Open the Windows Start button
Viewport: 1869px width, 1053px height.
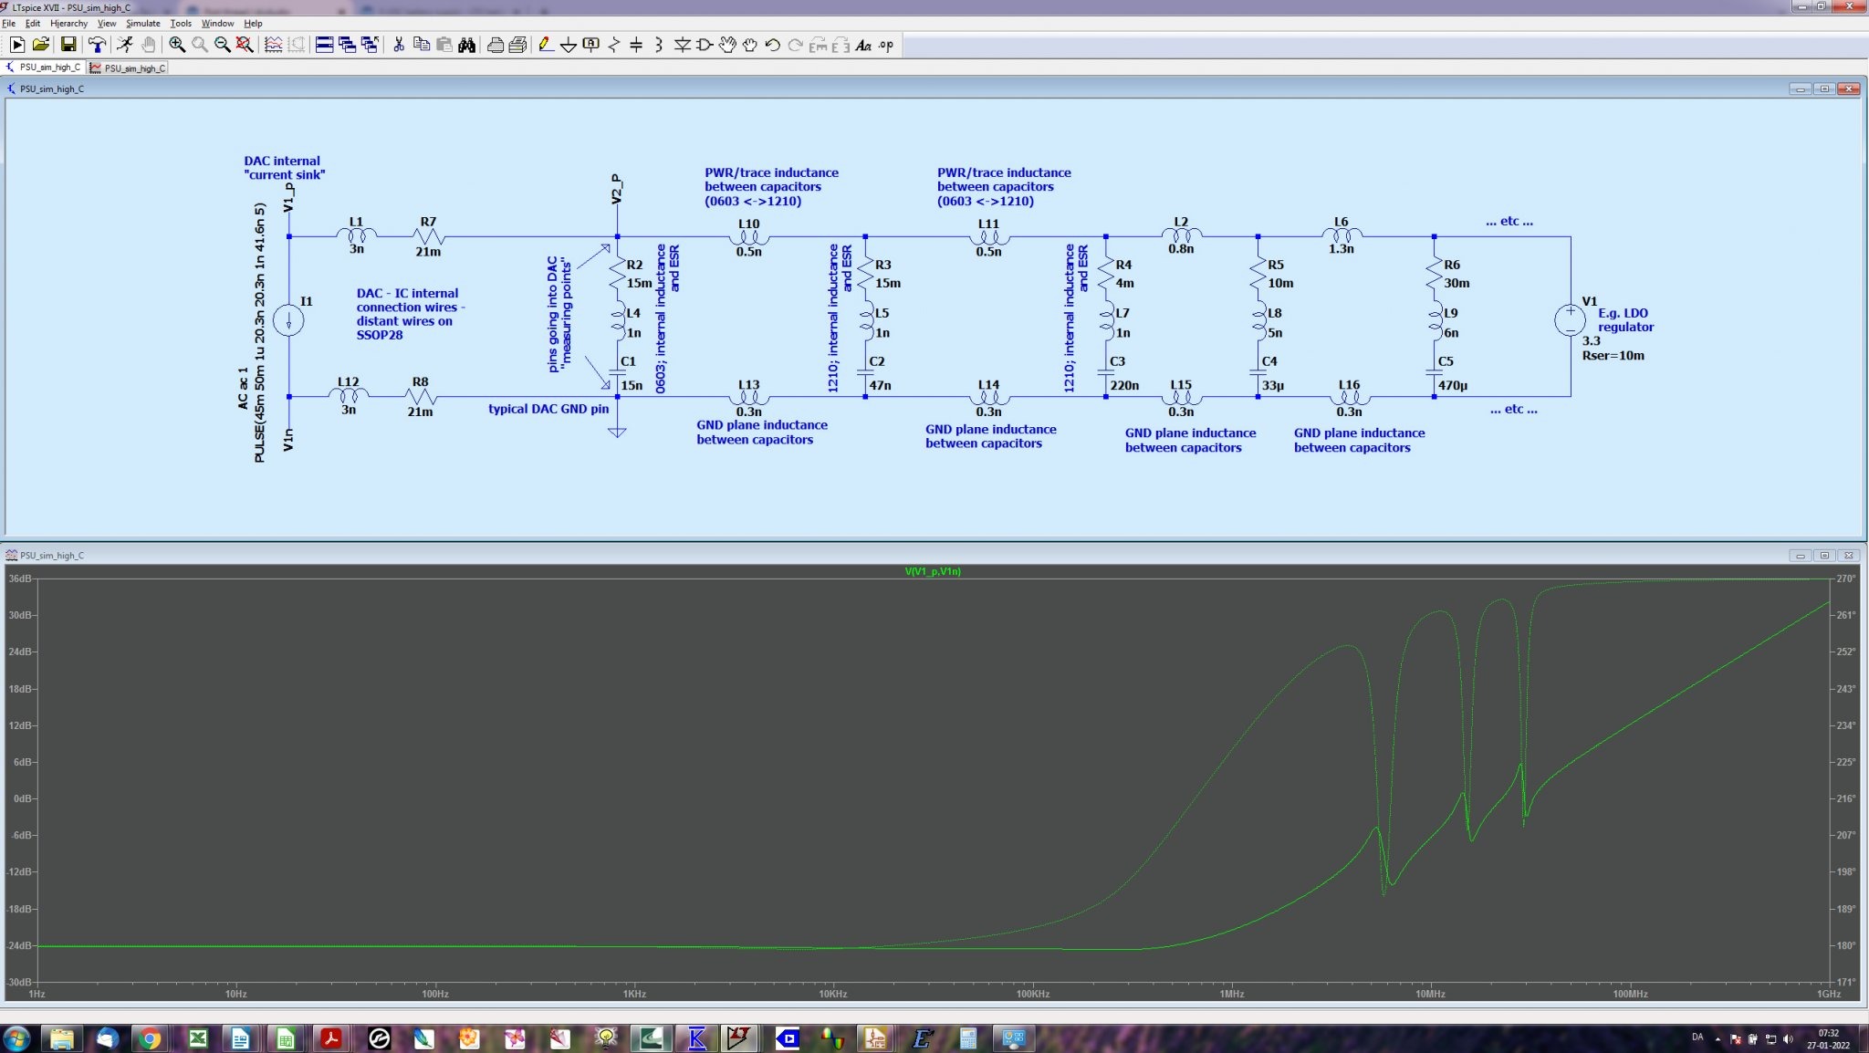(16, 1037)
